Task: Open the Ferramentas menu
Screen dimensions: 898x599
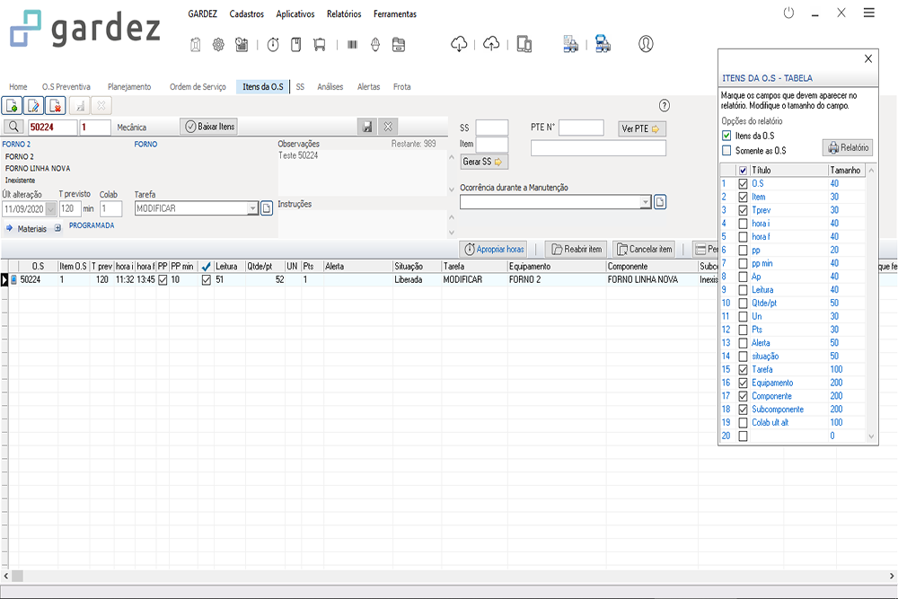Action: [395, 13]
